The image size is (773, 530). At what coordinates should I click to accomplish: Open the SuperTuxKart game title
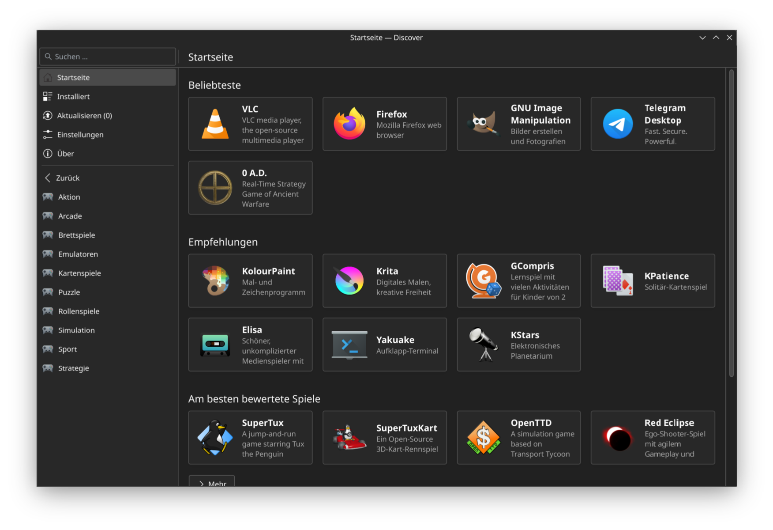[407, 428]
